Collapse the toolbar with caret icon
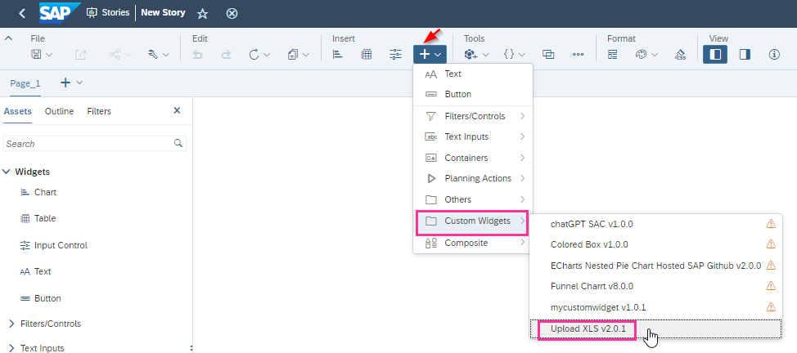797x353 pixels. pos(9,38)
